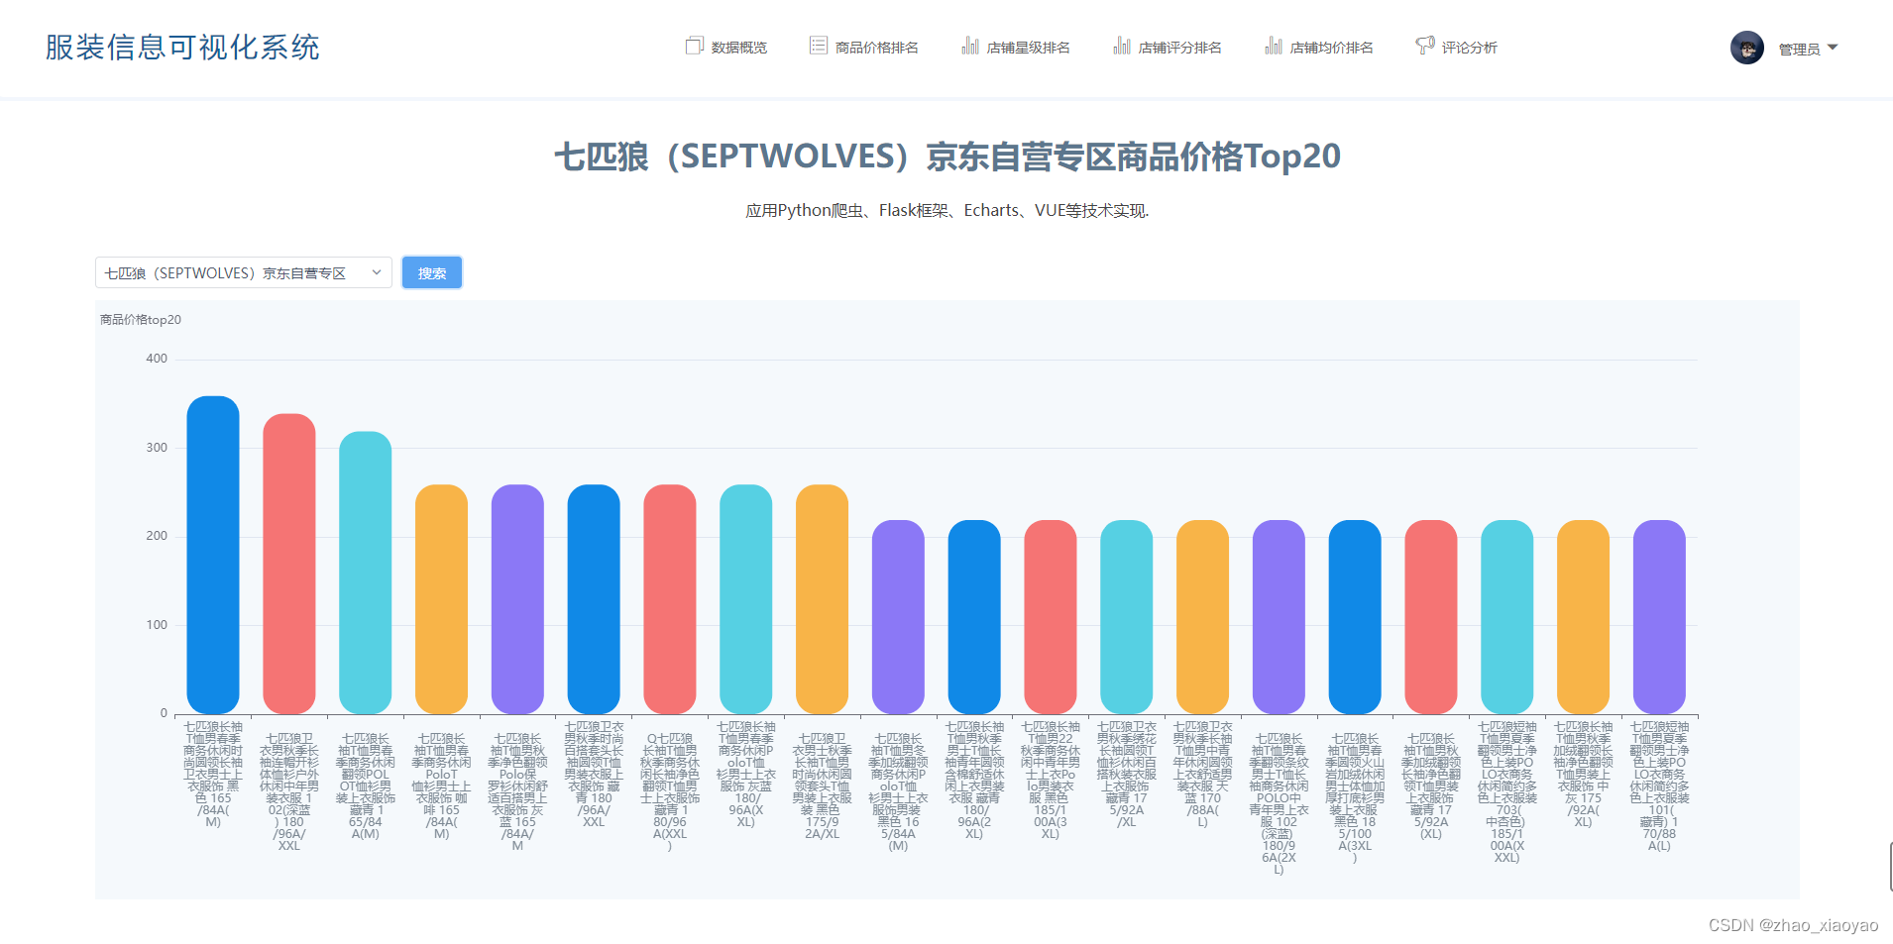Viewport: 1893px width, 944px height.
Task: Click the chevron in the store select box
Action: pyautogui.click(x=377, y=272)
